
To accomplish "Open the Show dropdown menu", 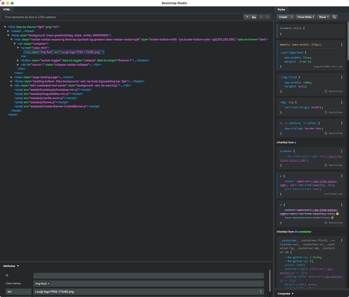I will (x=323, y=17).
